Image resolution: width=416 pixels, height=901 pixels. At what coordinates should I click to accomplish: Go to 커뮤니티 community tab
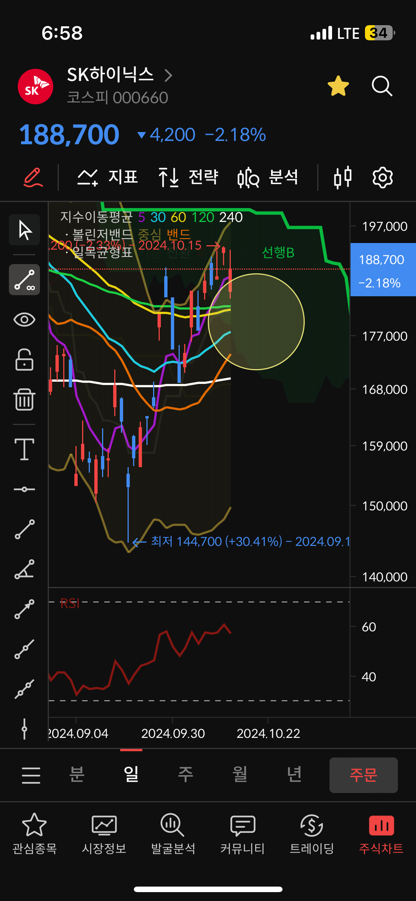243,834
